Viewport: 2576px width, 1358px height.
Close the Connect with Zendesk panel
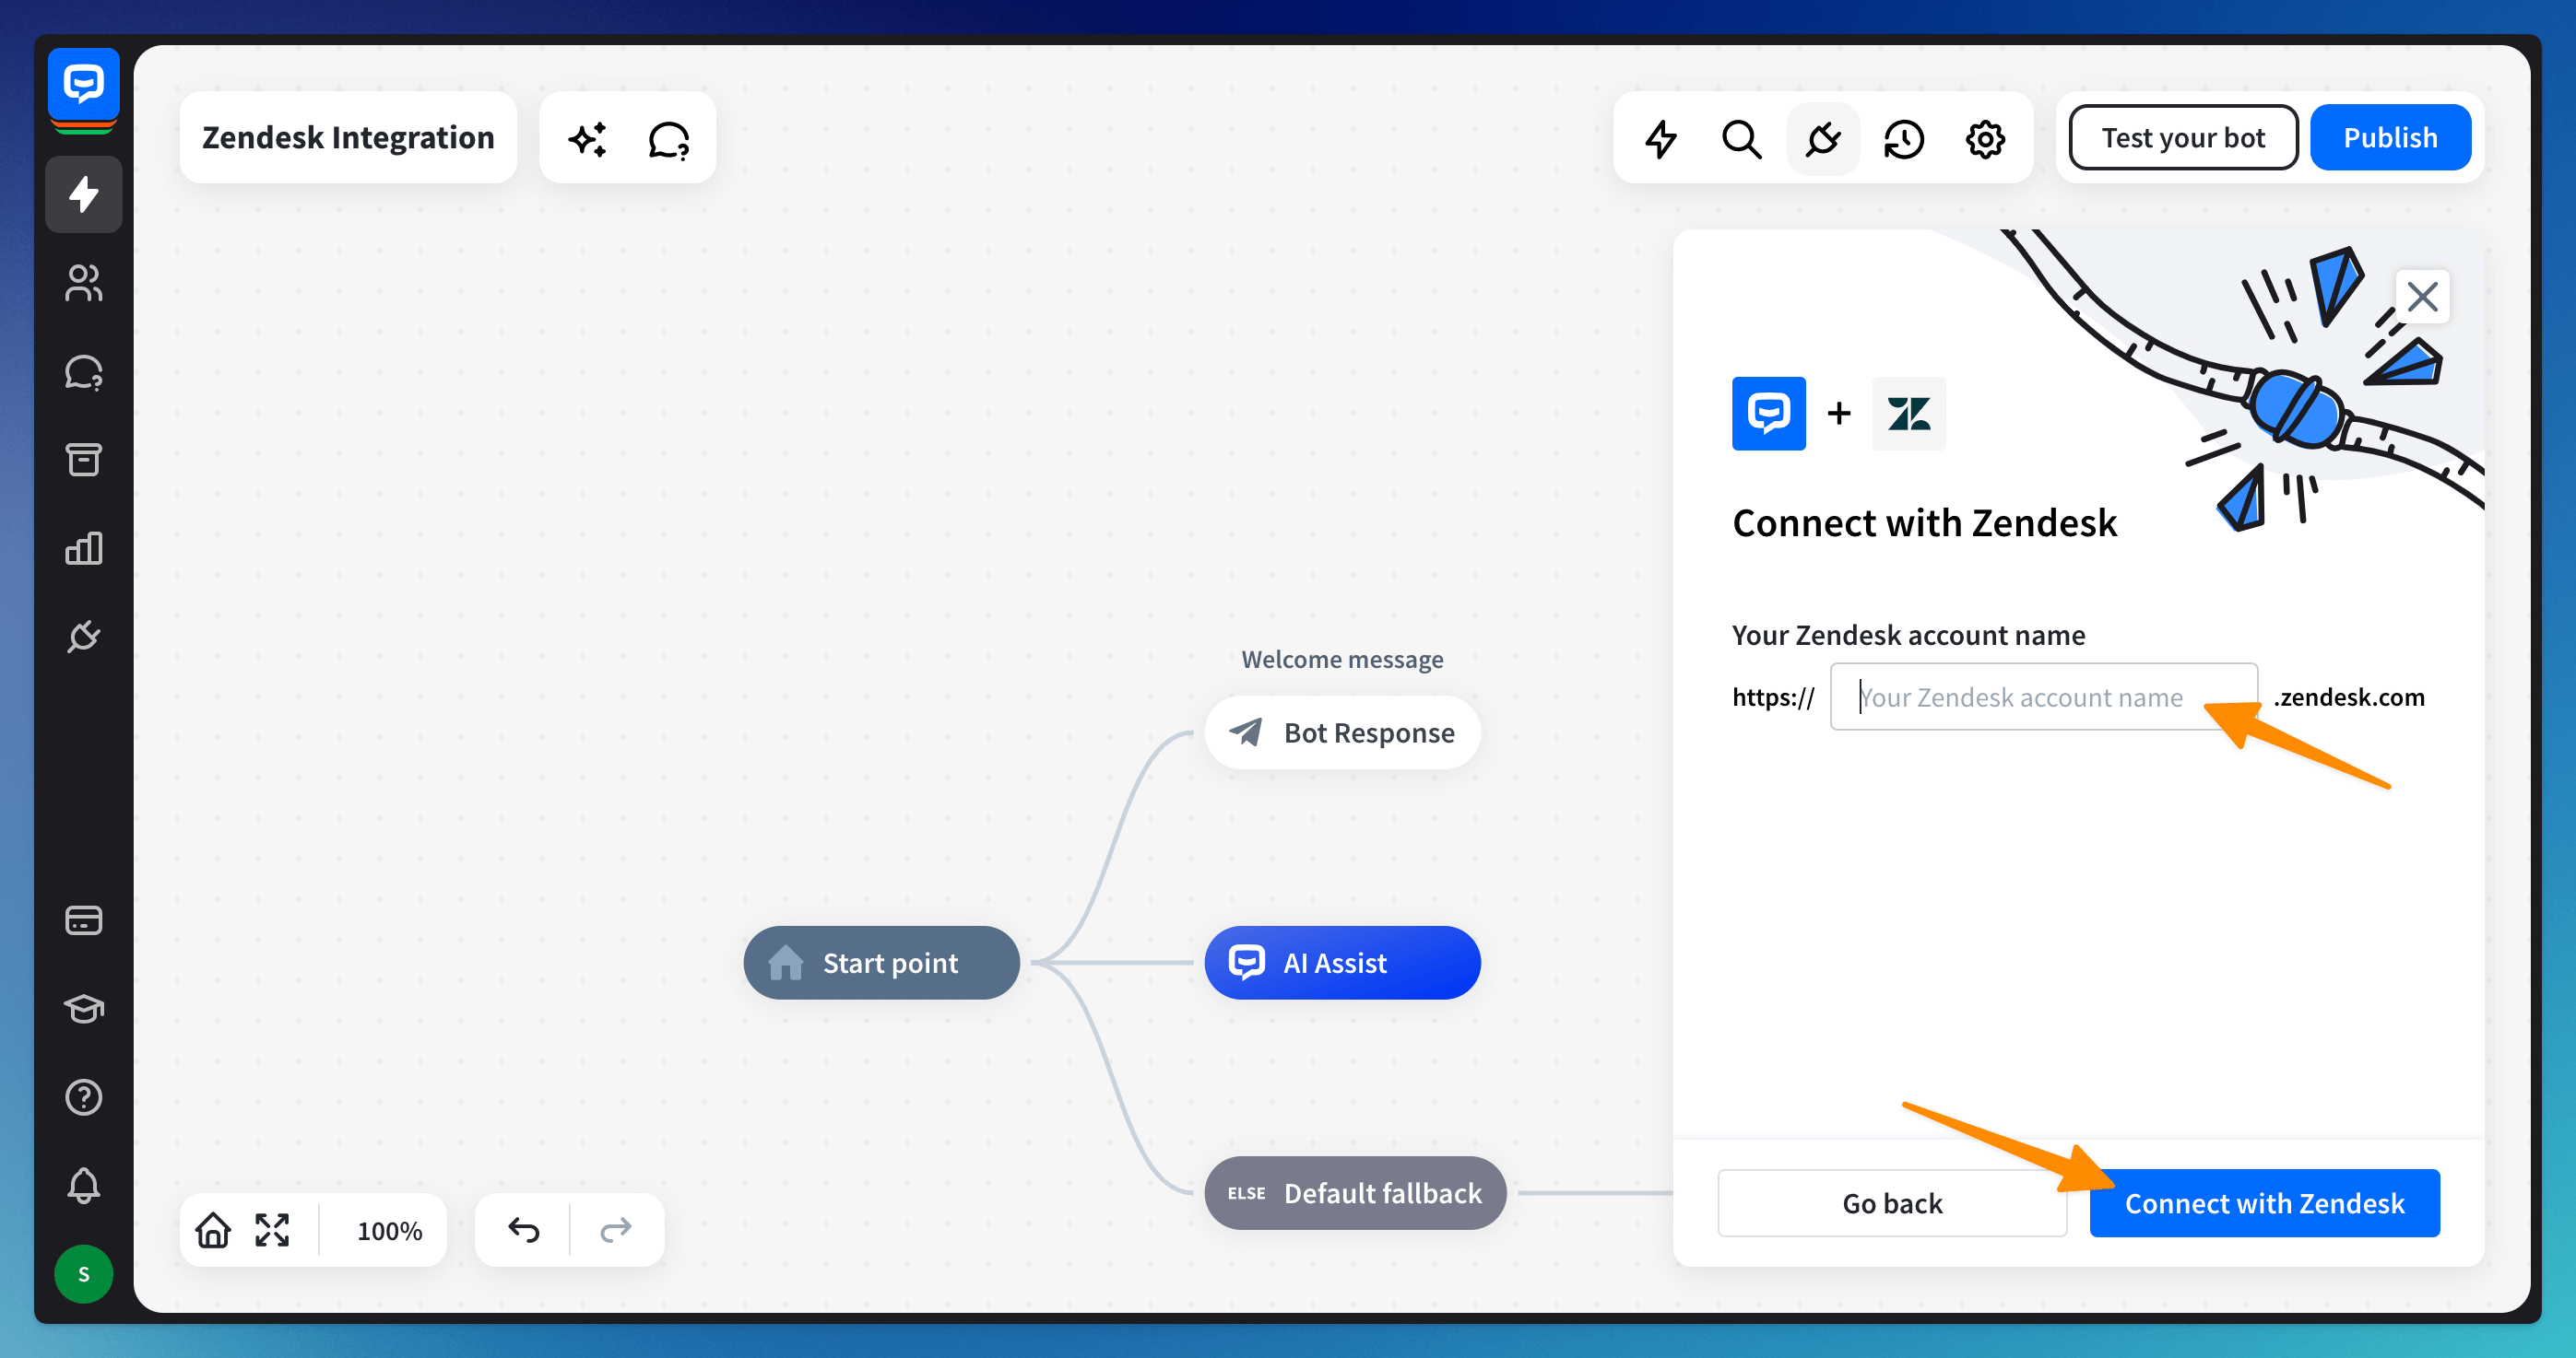click(x=2421, y=297)
